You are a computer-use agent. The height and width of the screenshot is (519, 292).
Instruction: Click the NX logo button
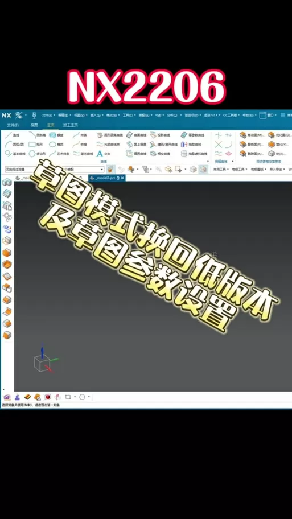pyautogui.click(x=7, y=115)
